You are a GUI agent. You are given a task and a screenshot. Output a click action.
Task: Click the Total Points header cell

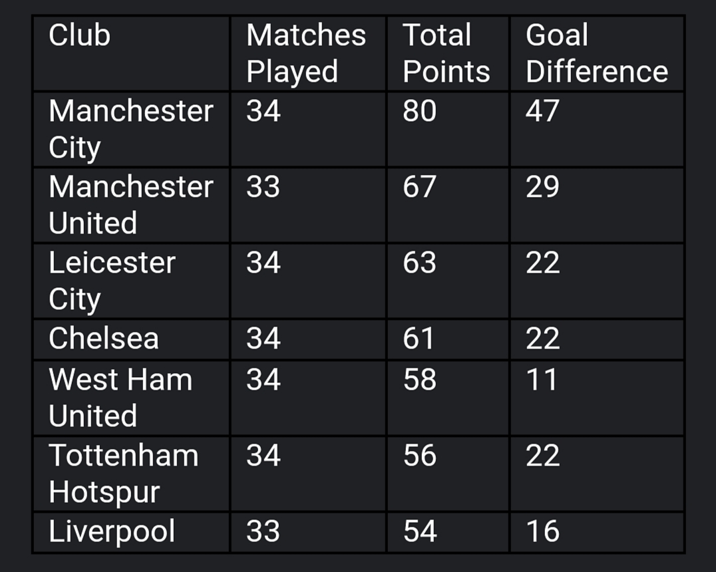[448, 53]
